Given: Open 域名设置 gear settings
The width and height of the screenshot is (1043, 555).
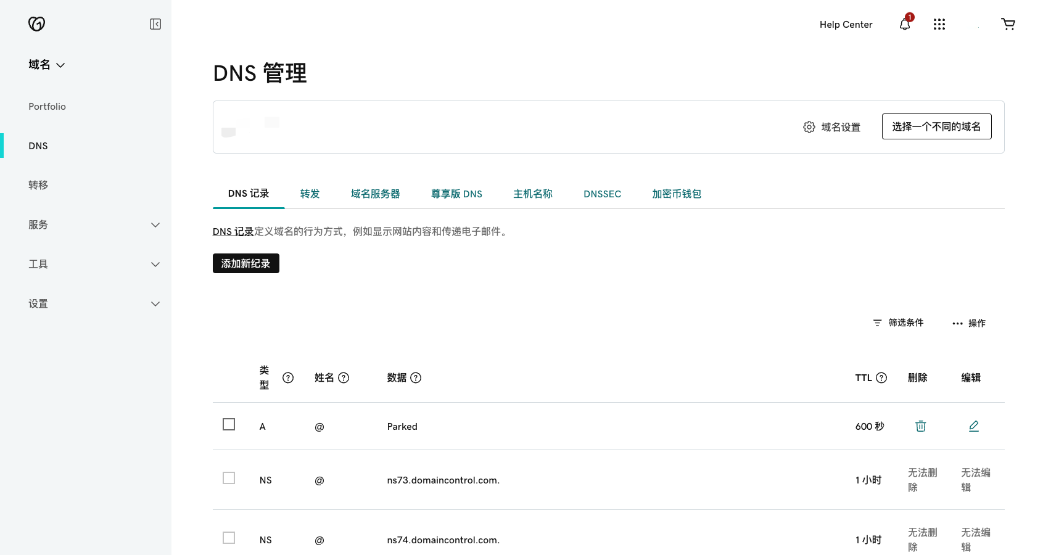Looking at the screenshot, I should tap(831, 127).
